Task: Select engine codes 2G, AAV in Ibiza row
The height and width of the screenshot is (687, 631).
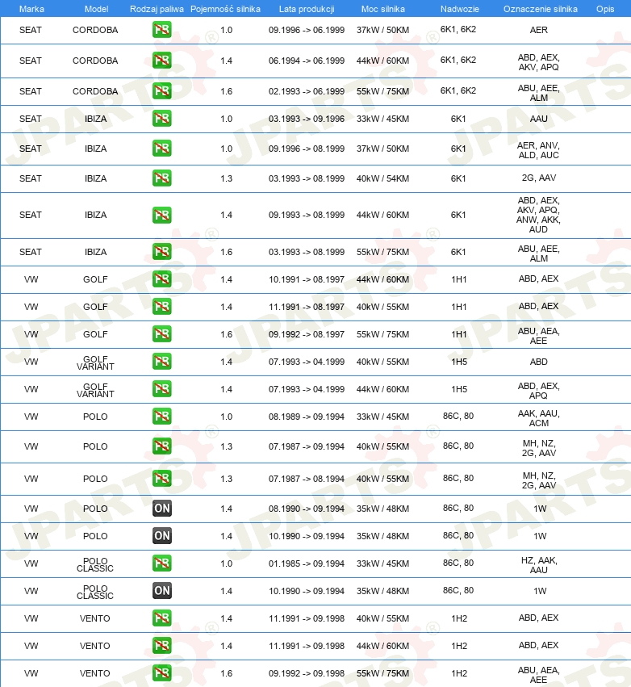Action: point(538,178)
